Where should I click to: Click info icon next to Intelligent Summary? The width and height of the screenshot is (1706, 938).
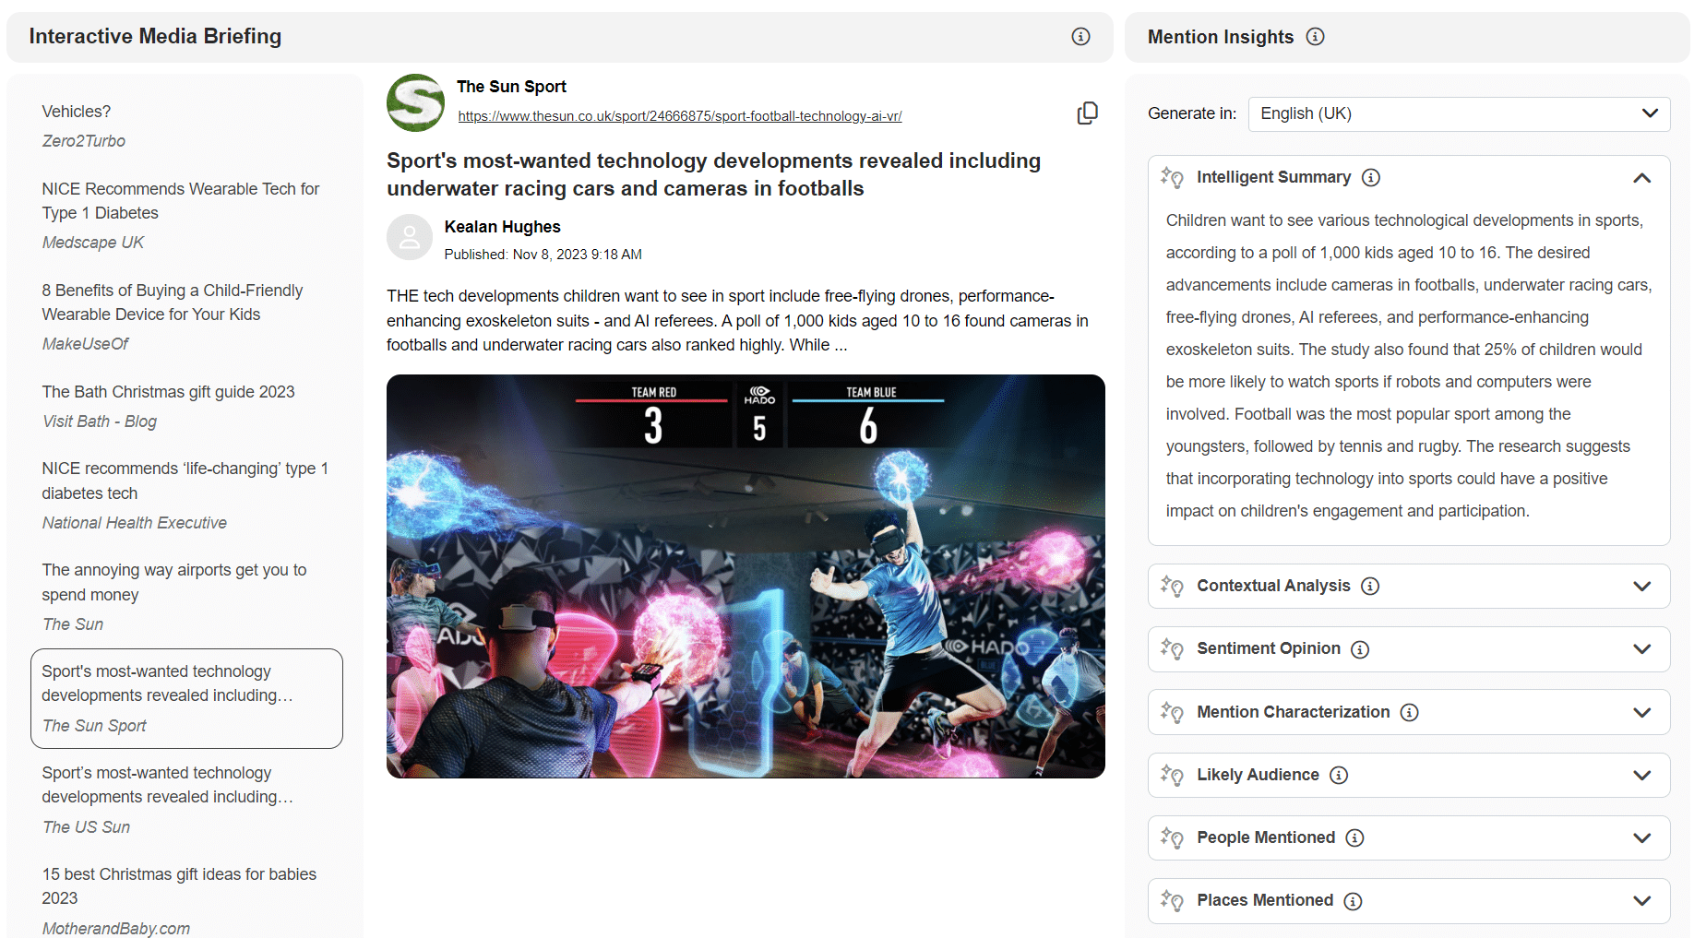[x=1371, y=177]
